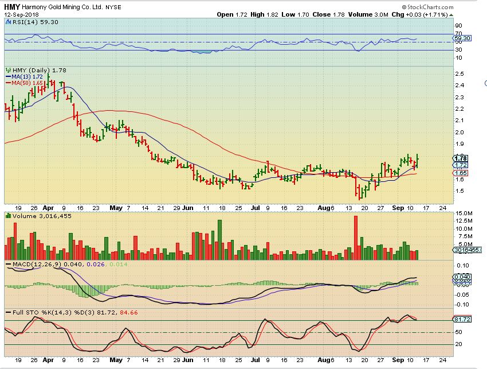
Task: Click the May label on the price panel time axis
Action: 116,208
